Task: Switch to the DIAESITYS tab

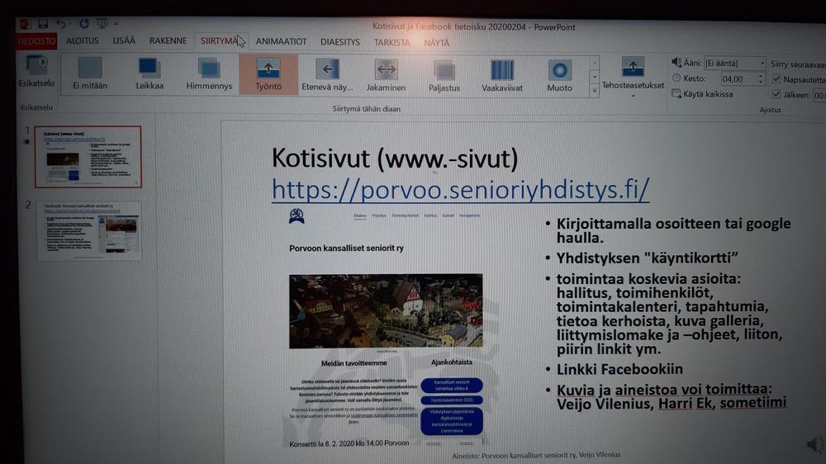Action: click(339, 42)
